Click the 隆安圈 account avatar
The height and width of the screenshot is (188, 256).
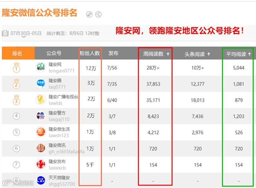coord(41,83)
